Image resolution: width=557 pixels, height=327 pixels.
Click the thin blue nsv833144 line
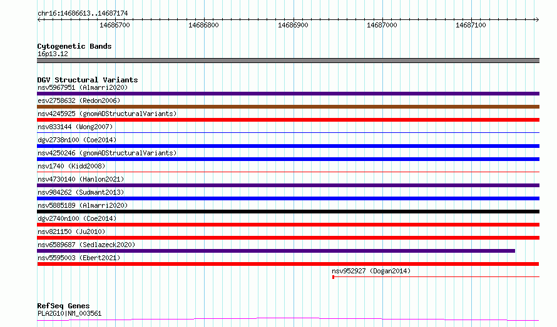288,133
